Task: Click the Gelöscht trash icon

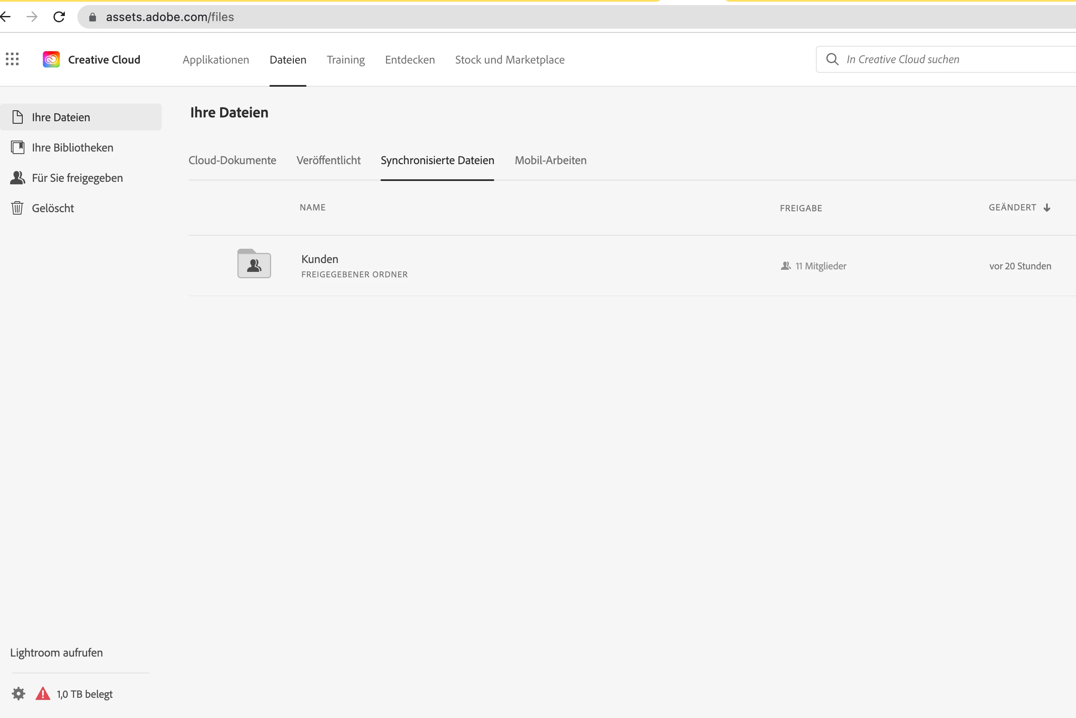Action: click(17, 208)
